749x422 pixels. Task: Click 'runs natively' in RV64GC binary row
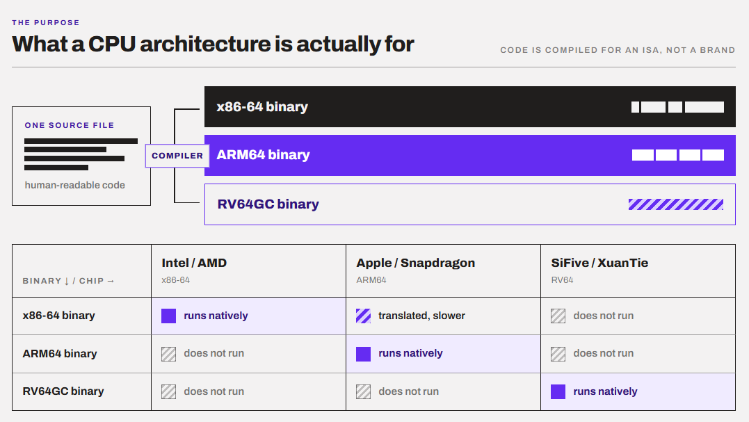605,391
